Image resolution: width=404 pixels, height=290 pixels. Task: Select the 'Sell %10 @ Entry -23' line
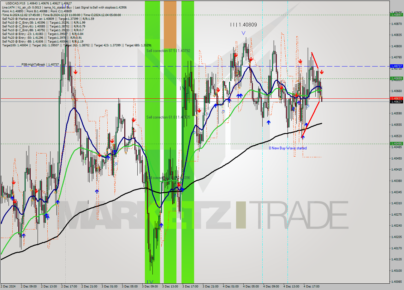coord(43,34)
